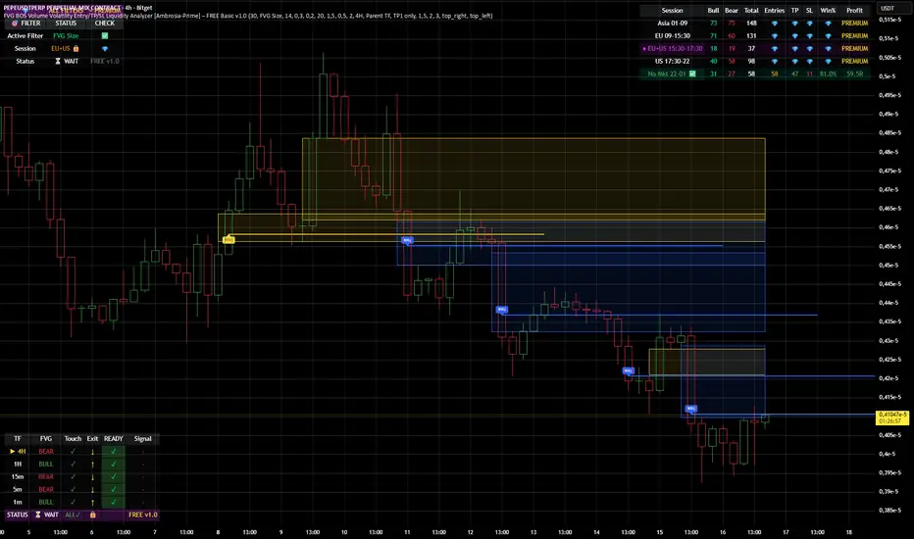Click the Asia 01-09 Entries diamond icon

point(774,24)
